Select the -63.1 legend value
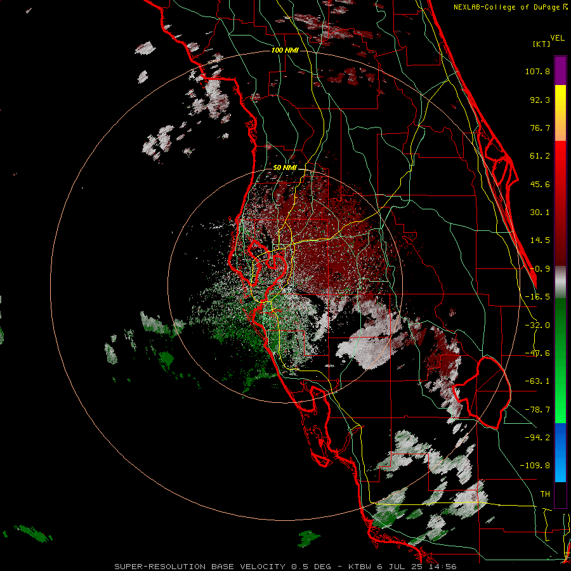The width and height of the screenshot is (571, 571). tap(537, 381)
